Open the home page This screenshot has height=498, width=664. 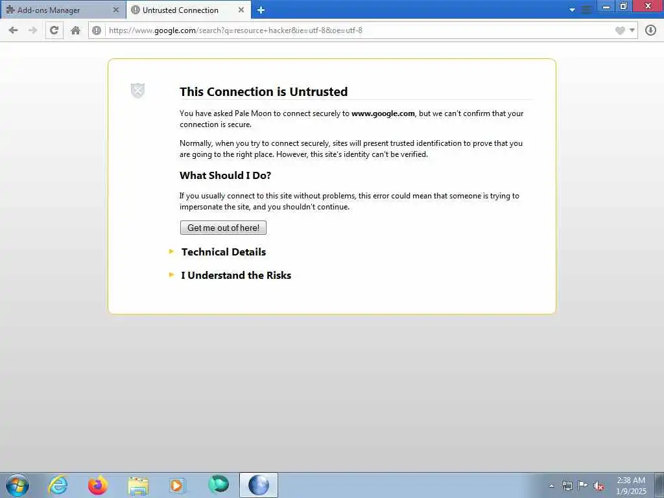(75, 30)
